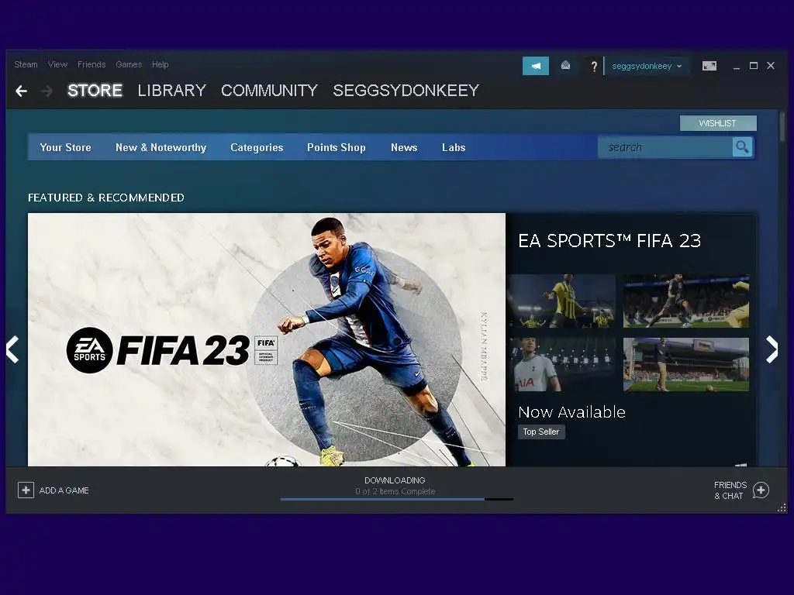Click the WISHLIST button
The height and width of the screenshot is (595, 794).
(718, 123)
